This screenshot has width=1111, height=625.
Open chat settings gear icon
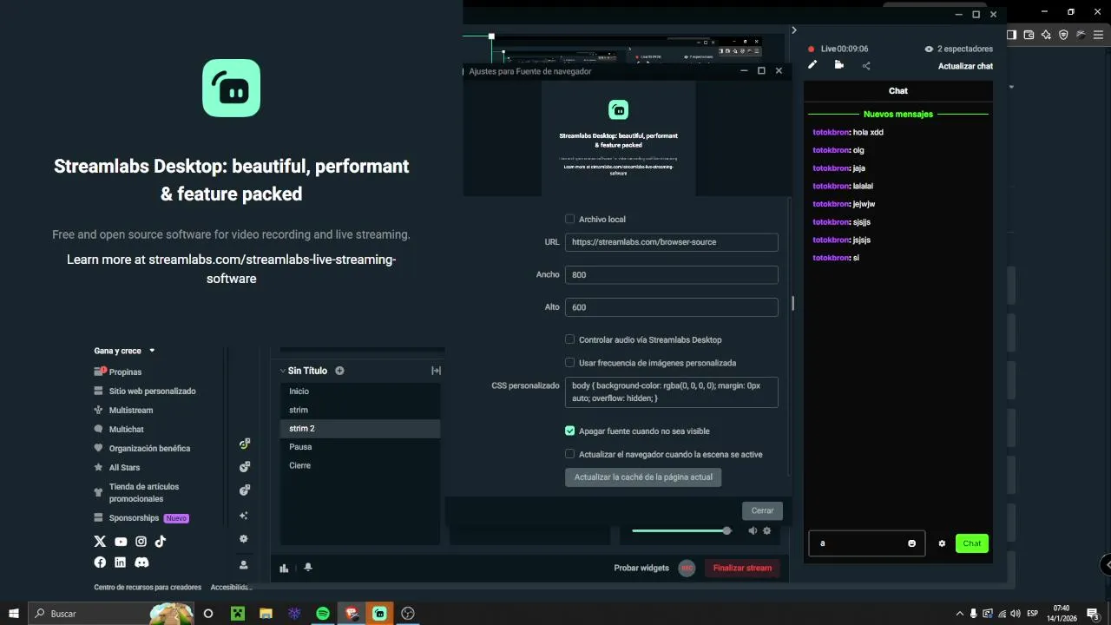coord(942,543)
